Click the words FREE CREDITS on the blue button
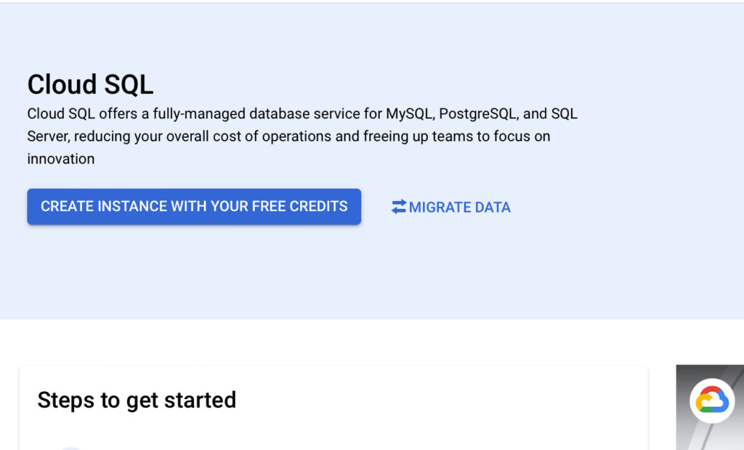Viewport: 744px width, 450px height. tap(299, 207)
